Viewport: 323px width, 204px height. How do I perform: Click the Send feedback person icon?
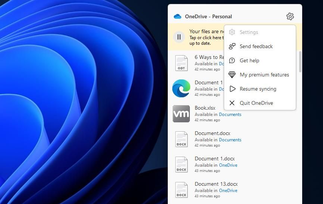pos(232,46)
